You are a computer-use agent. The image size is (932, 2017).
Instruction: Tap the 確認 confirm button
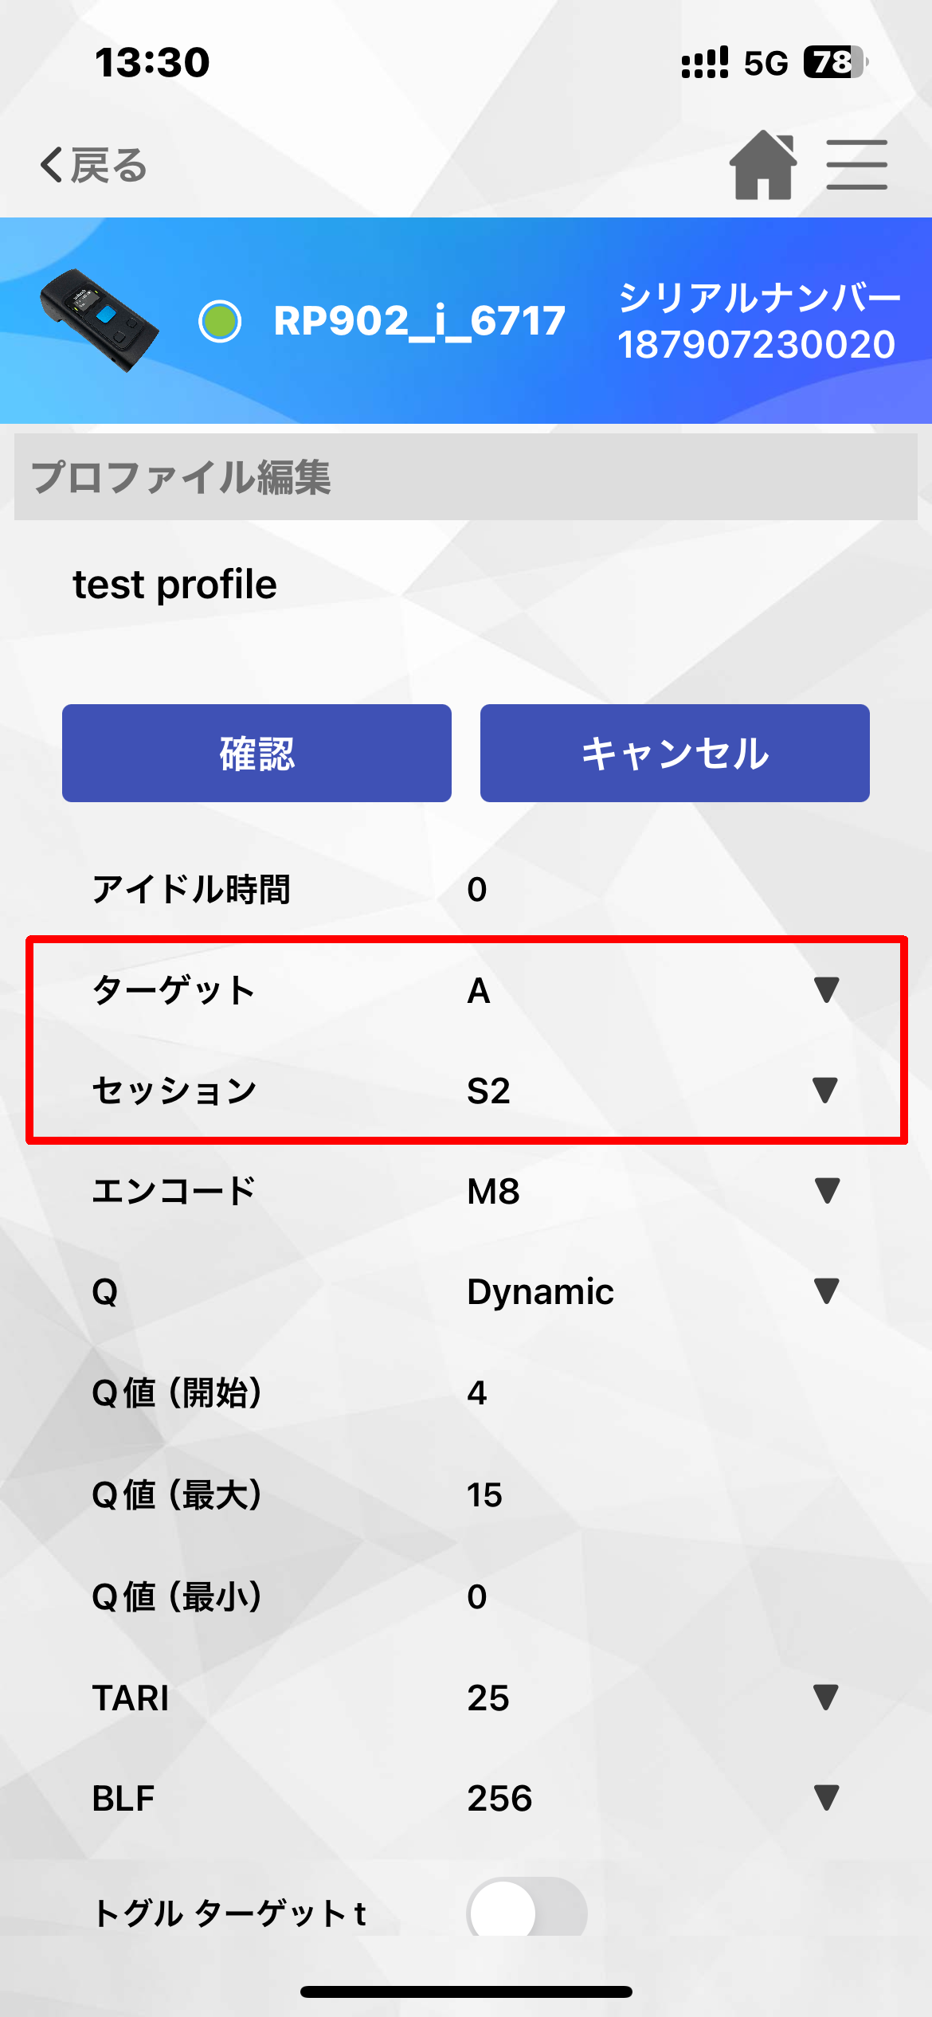[x=256, y=753]
